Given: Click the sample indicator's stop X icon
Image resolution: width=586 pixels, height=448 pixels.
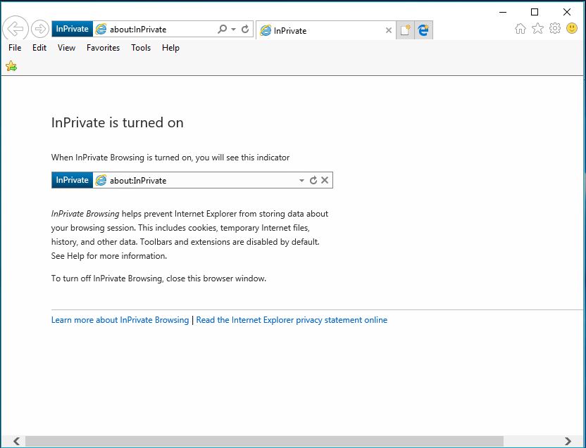Looking at the screenshot, I should click(x=325, y=180).
